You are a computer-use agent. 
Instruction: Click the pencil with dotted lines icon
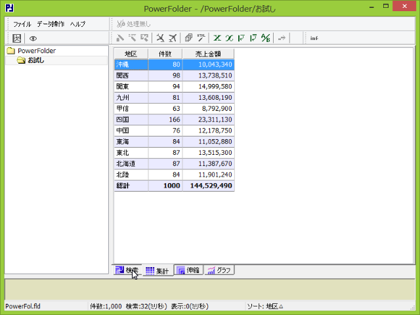point(133,38)
